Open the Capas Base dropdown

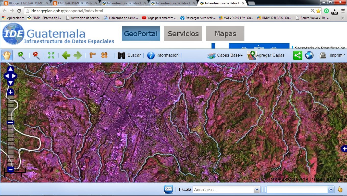(225, 55)
